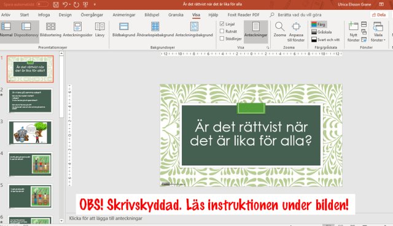The height and width of the screenshot is (226, 393).
Task: Click the green tab shape atop the title box
Action: (251, 108)
